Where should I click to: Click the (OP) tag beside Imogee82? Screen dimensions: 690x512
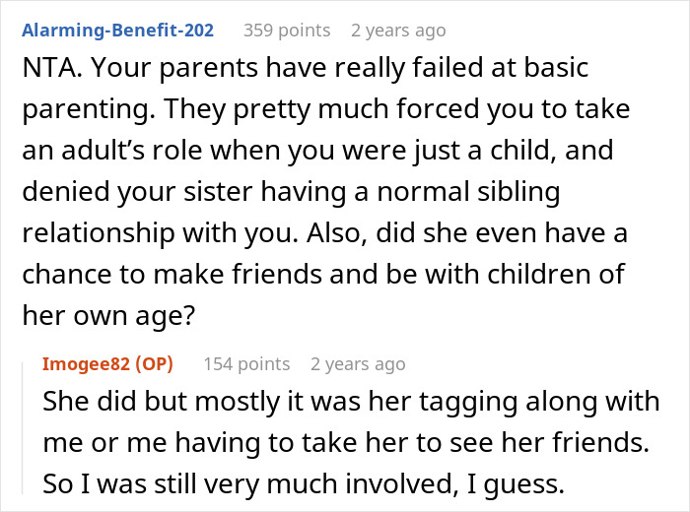tap(151, 364)
